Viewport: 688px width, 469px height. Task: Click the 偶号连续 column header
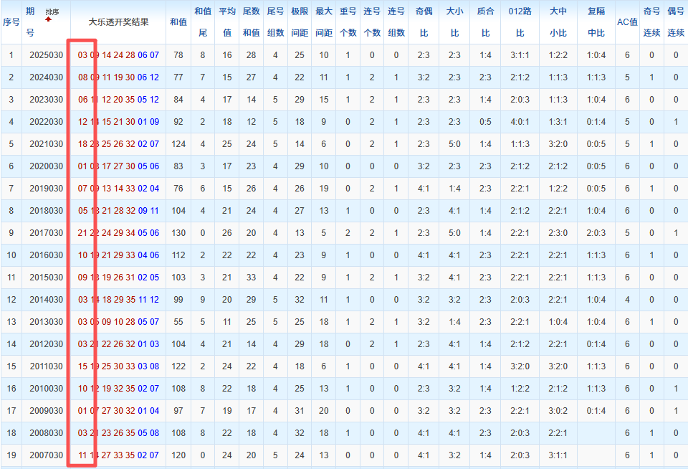click(x=676, y=22)
